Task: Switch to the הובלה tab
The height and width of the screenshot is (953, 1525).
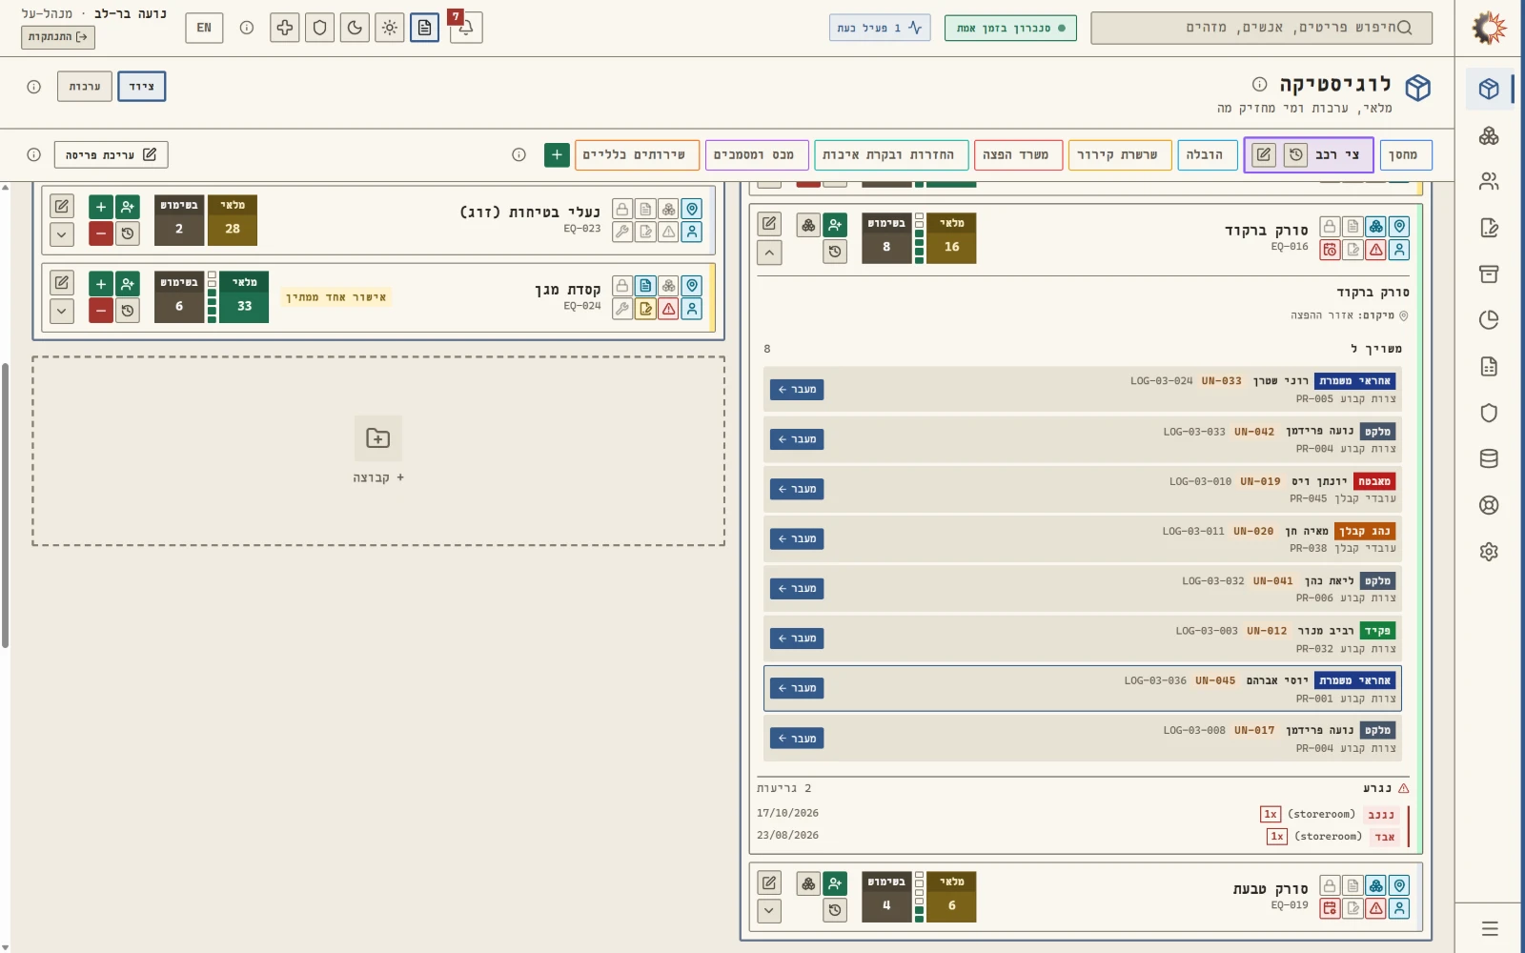Action: pos(1207,154)
